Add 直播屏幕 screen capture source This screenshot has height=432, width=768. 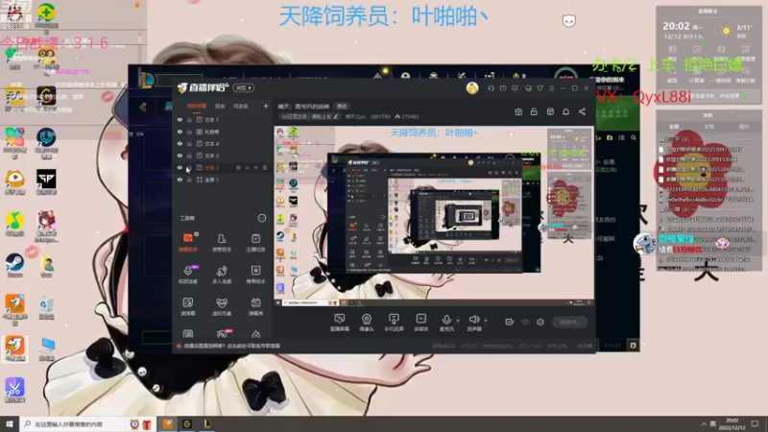[x=340, y=323]
